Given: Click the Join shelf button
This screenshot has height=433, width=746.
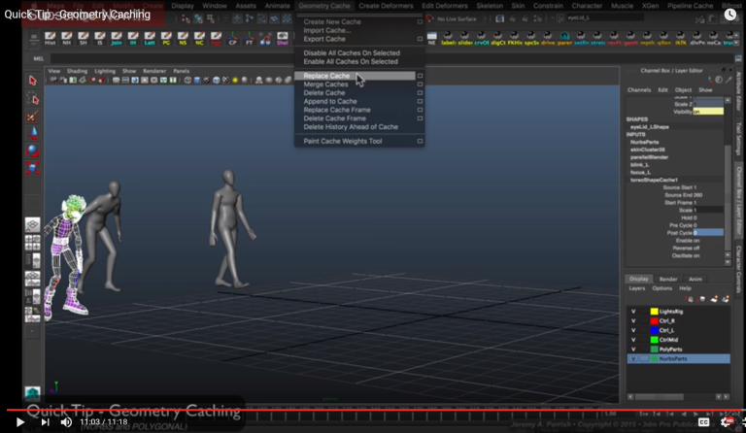Looking at the screenshot, I should point(117,39).
